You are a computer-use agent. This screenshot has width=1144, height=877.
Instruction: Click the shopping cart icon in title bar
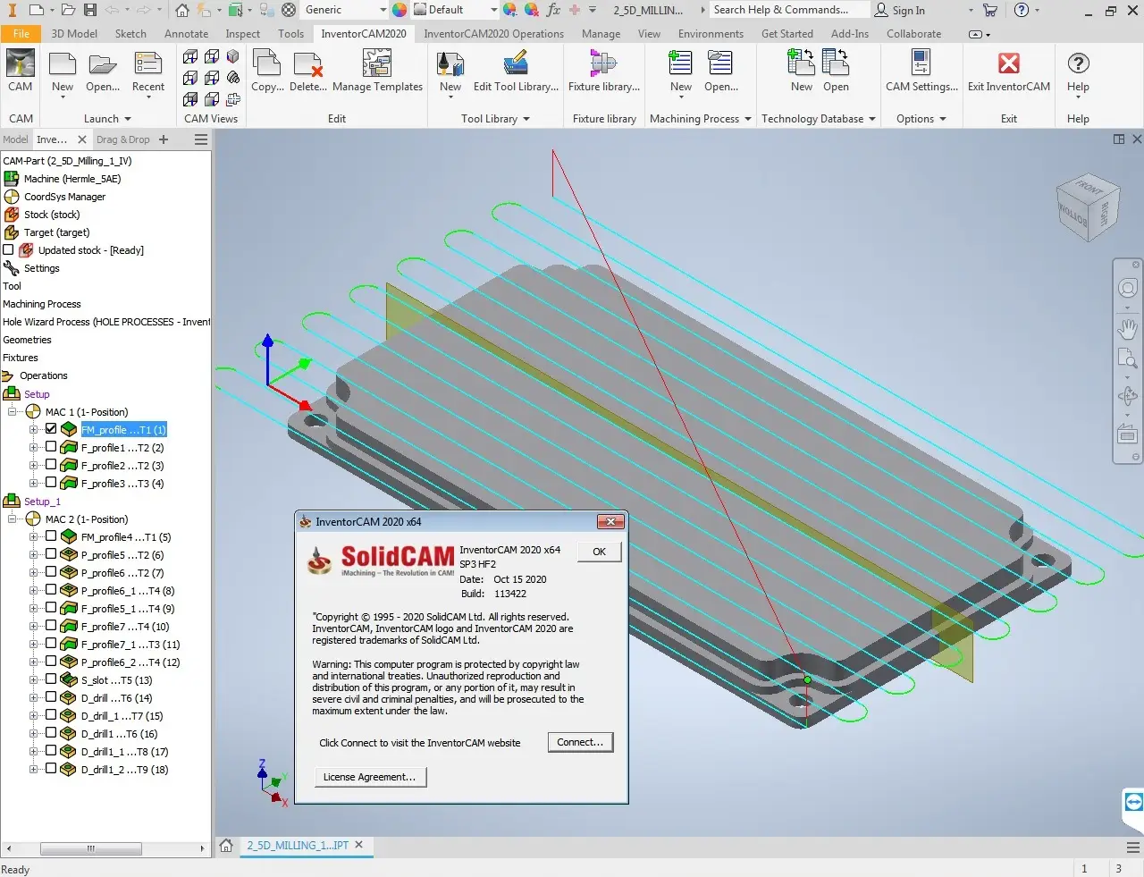pyautogui.click(x=990, y=10)
